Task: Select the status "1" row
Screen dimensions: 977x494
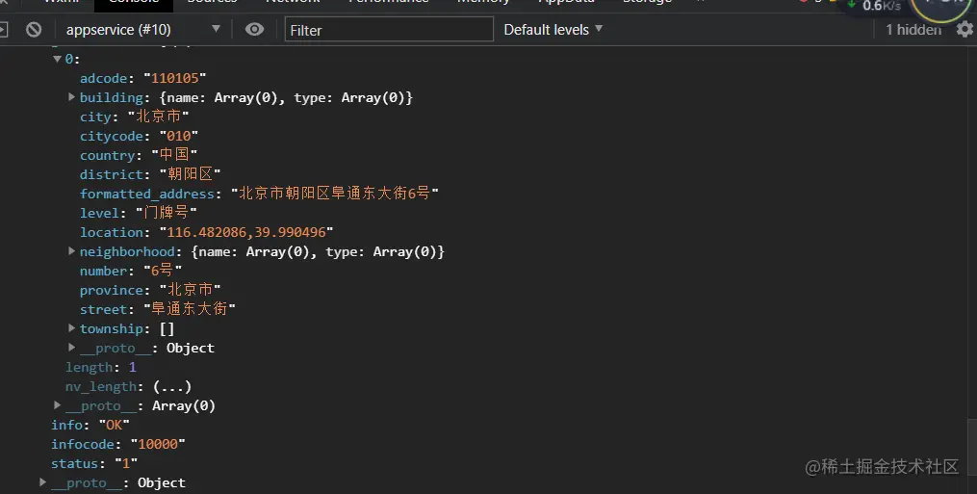Action: tap(94, 463)
